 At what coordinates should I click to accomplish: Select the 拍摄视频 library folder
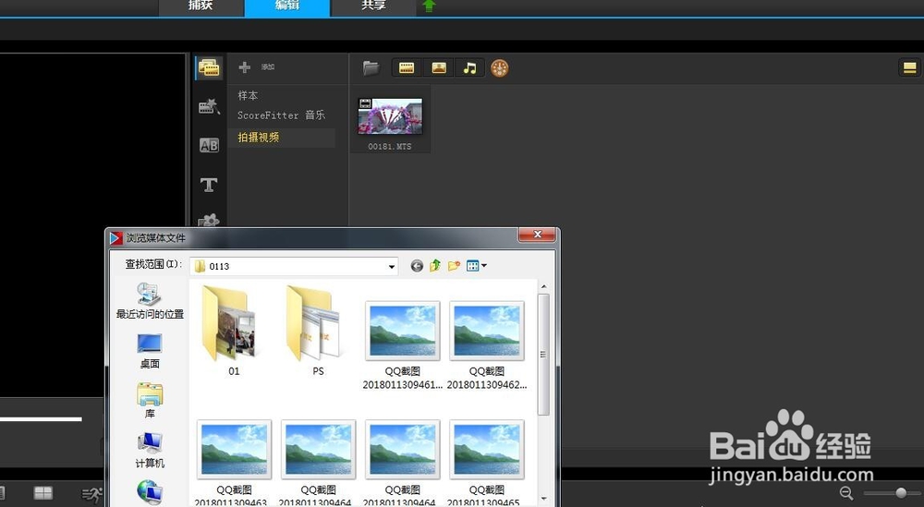282,138
